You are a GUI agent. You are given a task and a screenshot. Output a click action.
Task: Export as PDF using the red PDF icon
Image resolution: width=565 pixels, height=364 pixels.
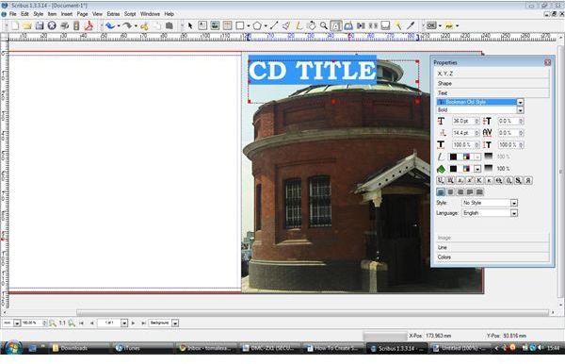89,25
